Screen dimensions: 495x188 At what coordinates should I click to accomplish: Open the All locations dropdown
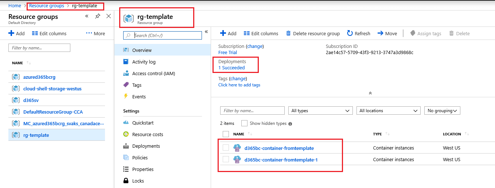pos(389,111)
